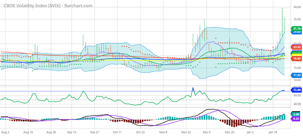The image size is (303, 136).
Task: Click the 60.00 RSI axis label
Action: (x=297, y=95)
